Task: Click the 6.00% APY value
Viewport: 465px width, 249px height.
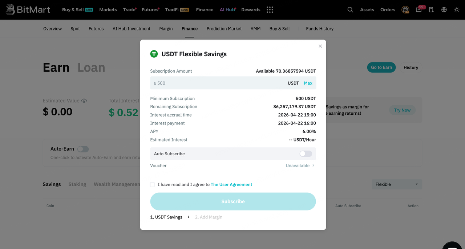Action: pyautogui.click(x=309, y=131)
